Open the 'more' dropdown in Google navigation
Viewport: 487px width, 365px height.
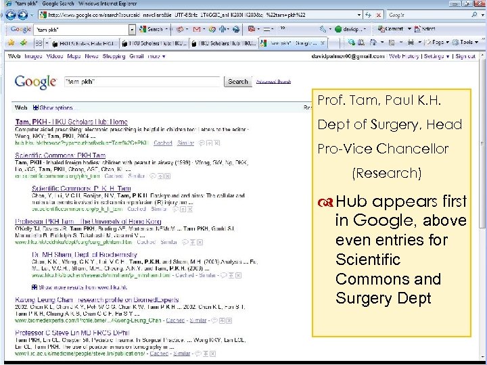156,56
